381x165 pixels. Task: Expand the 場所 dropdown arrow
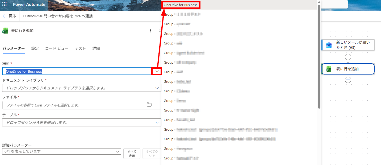(x=157, y=71)
